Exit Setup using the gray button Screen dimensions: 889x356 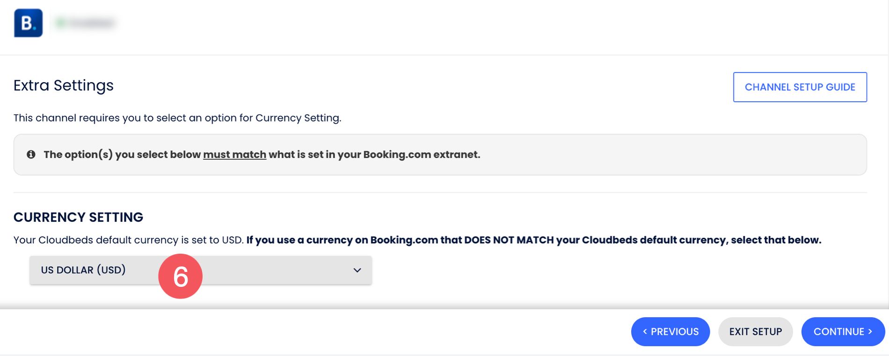755,332
